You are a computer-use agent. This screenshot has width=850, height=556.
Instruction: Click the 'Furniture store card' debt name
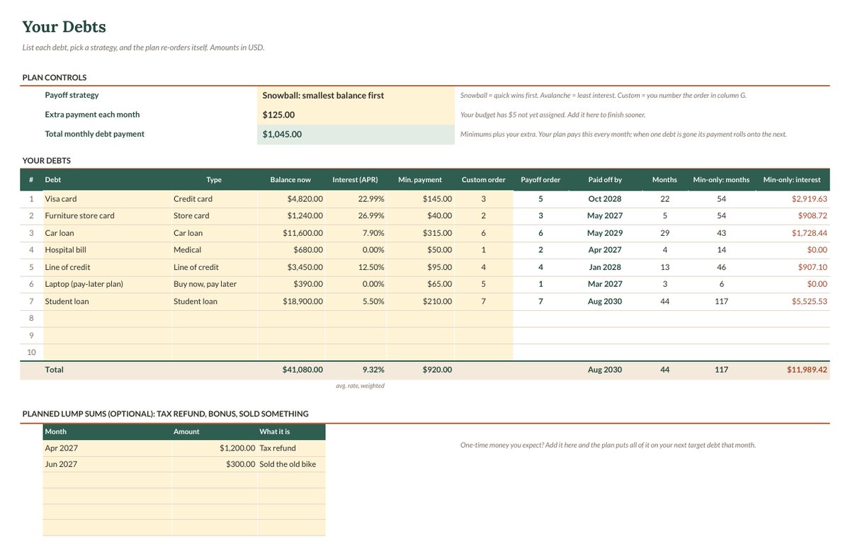[107, 216]
